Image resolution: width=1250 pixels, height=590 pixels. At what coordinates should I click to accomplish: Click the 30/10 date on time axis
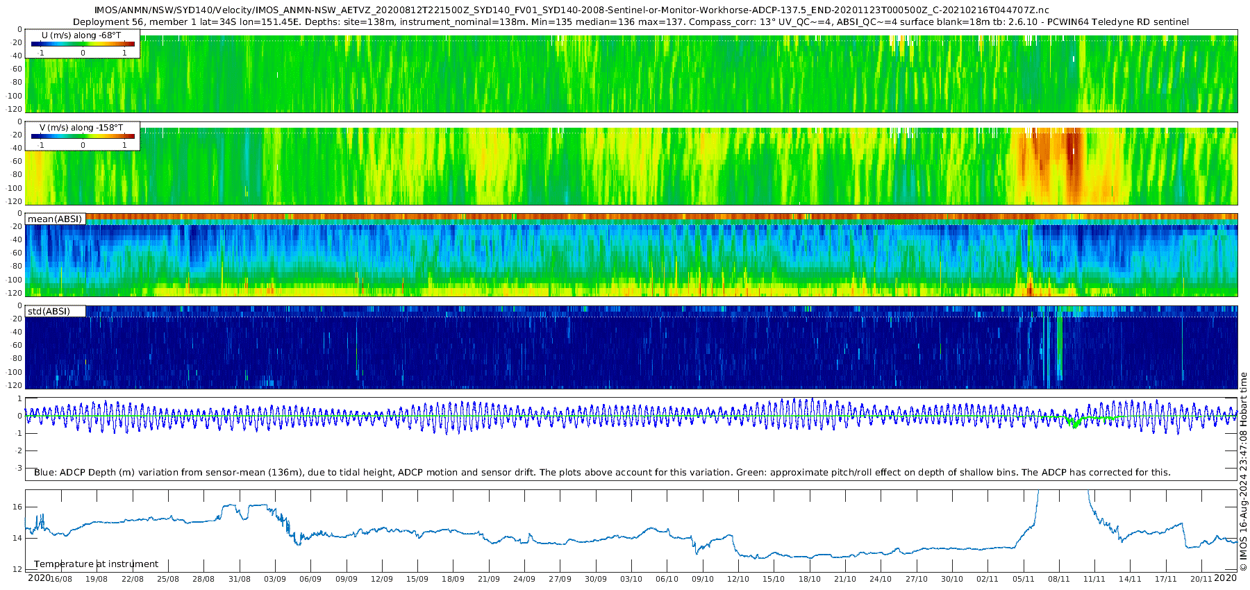coord(952,579)
